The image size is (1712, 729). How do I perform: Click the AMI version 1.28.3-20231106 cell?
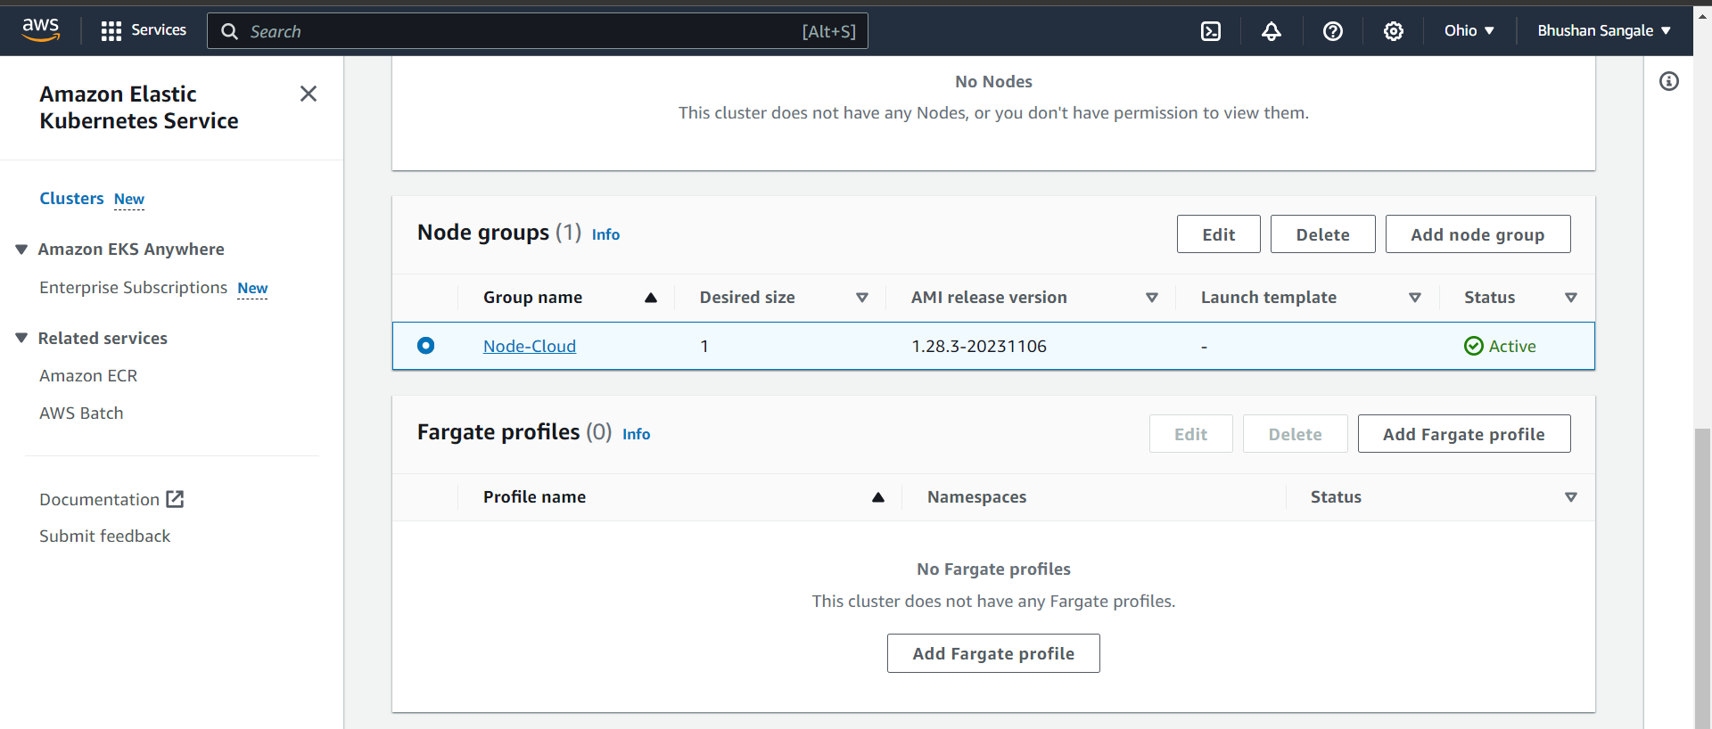979,346
